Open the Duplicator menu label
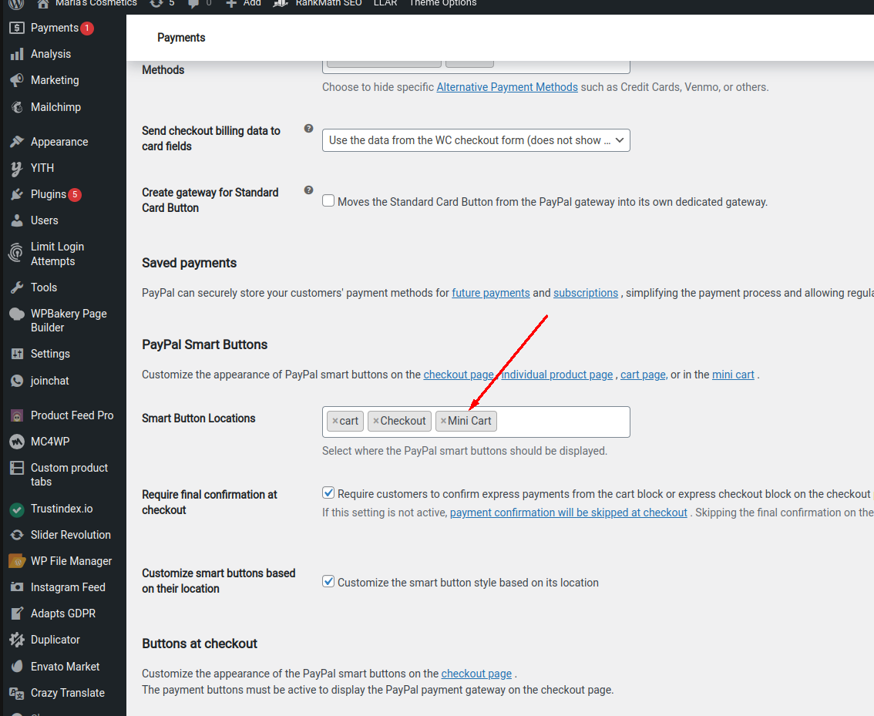The width and height of the screenshot is (874, 716). click(55, 640)
